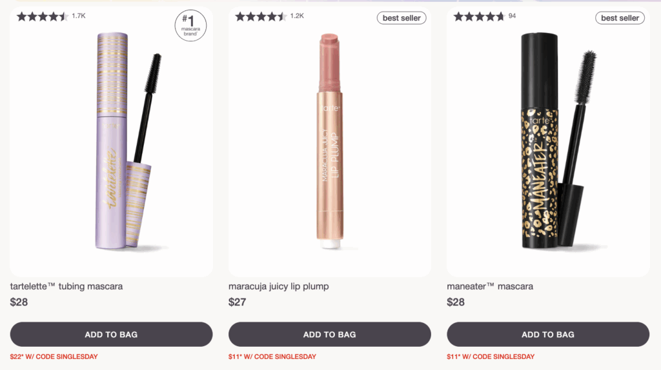
Task: Click best seller badge on lip plump
Action: coord(402,18)
